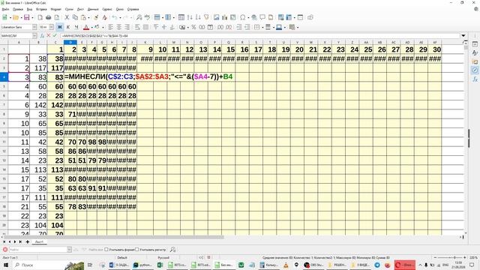Accept formula with green checkmark
The width and height of the screenshot is (480, 270).
pos(55,36)
